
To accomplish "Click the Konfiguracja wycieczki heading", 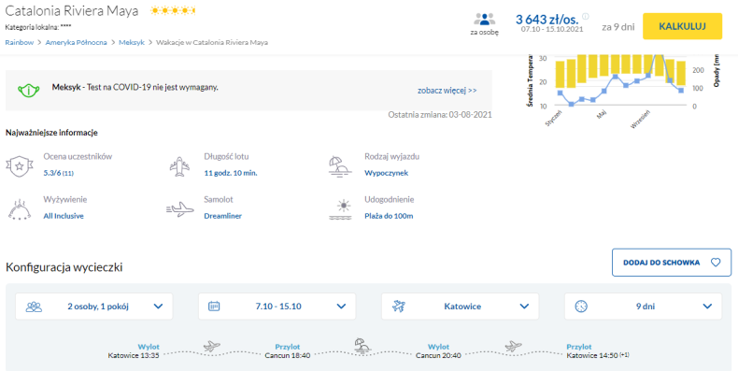I will point(64,267).
